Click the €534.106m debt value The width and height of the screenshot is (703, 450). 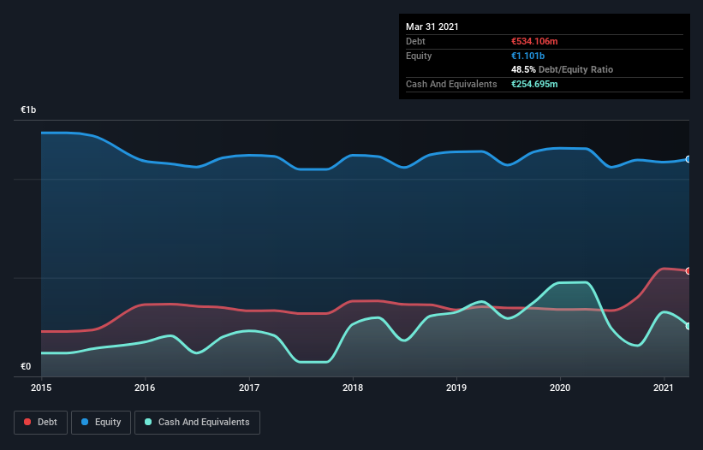(x=534, y=41)
